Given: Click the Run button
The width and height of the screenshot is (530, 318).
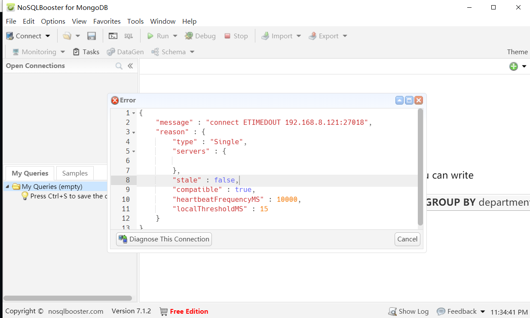Looking at the screenshot, I should (158, 36).
